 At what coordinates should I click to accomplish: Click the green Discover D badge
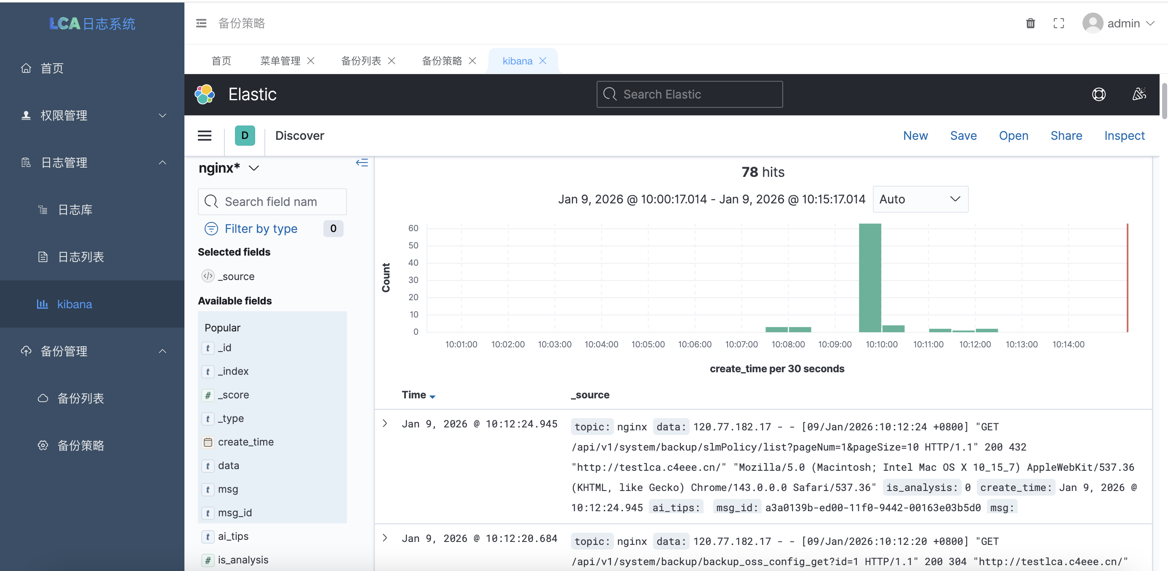245,136
